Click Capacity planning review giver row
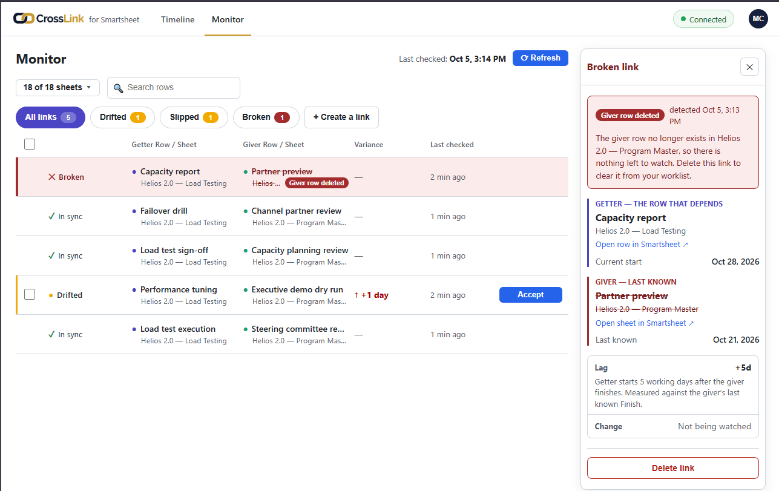The image size is (779, 491). tap(300, 251)
